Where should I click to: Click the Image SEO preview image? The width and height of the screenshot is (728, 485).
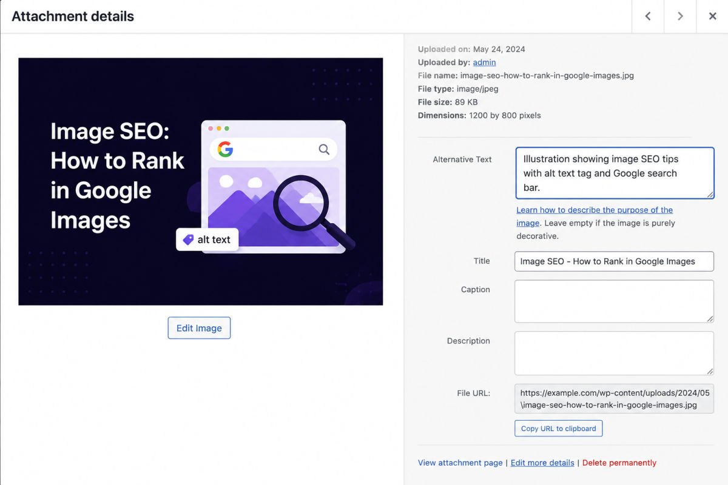point(201,181)
